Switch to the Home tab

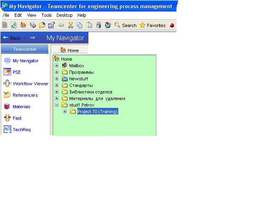click(x=70, y=50)
